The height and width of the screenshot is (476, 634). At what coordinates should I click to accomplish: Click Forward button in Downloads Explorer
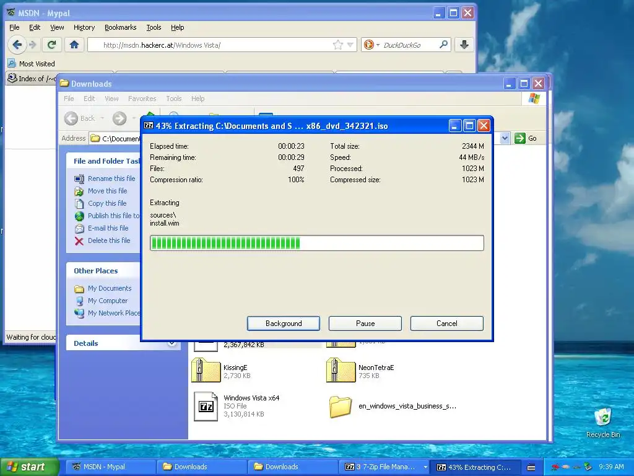click(119, 118)
